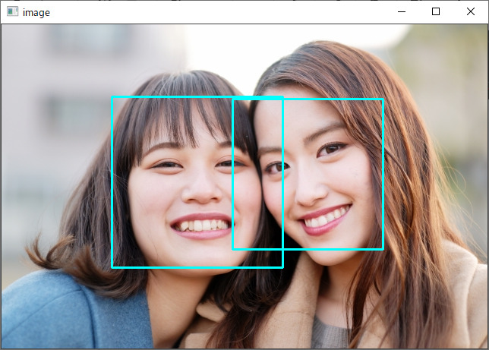This screenshot has width=489, height=350.
Task: Minimize the image window
Action: (402, 12)
